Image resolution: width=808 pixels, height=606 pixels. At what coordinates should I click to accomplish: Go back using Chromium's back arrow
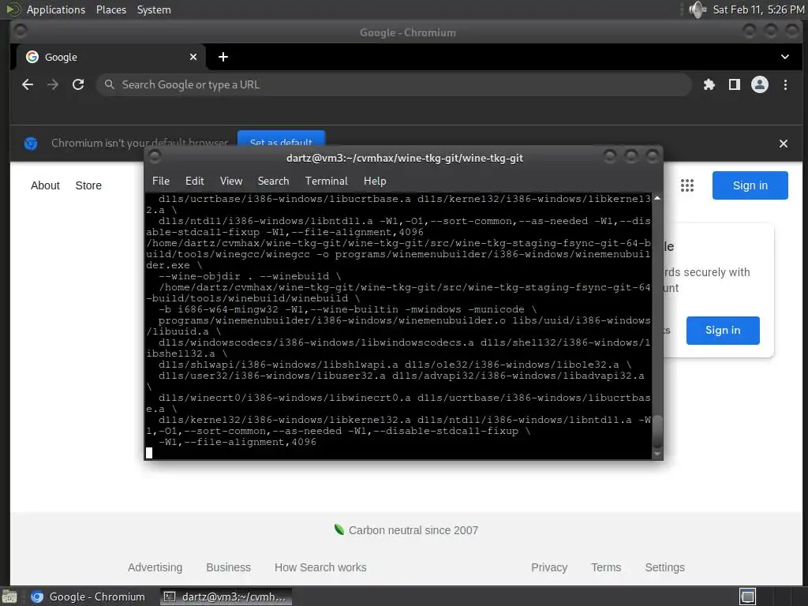[x=28, y=84]
